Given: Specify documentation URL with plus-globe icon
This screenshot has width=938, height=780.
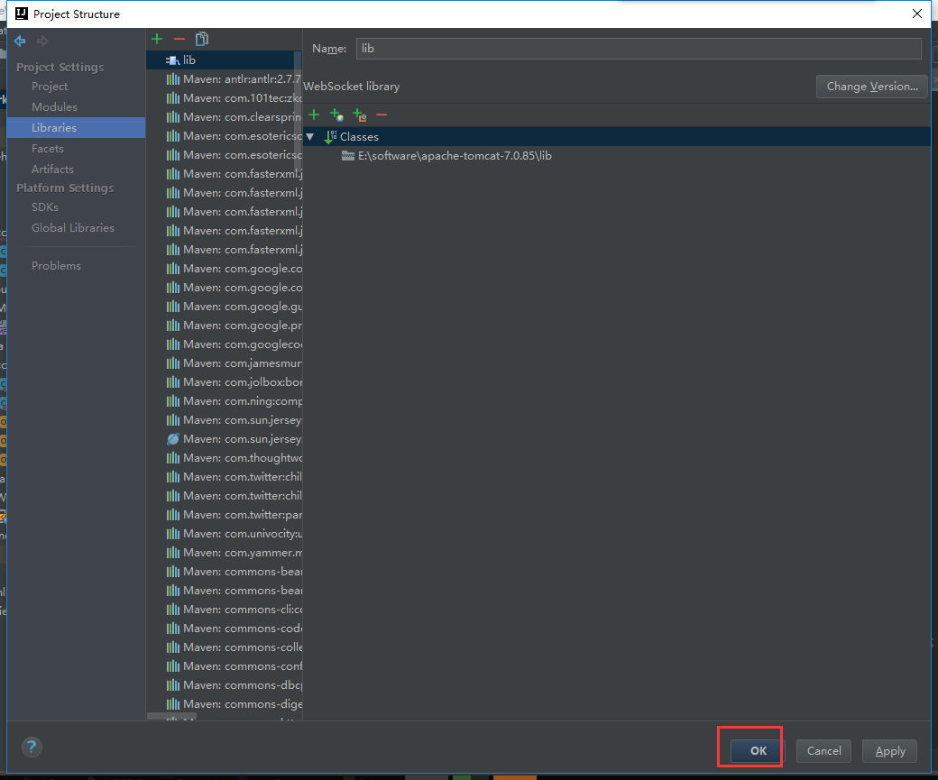Looking at the screenshot, I should pos(336,115).
